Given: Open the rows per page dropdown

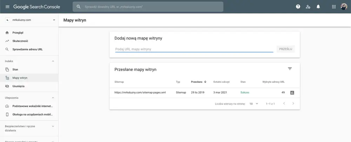Looking at the screenshot, I should (254, 104).
